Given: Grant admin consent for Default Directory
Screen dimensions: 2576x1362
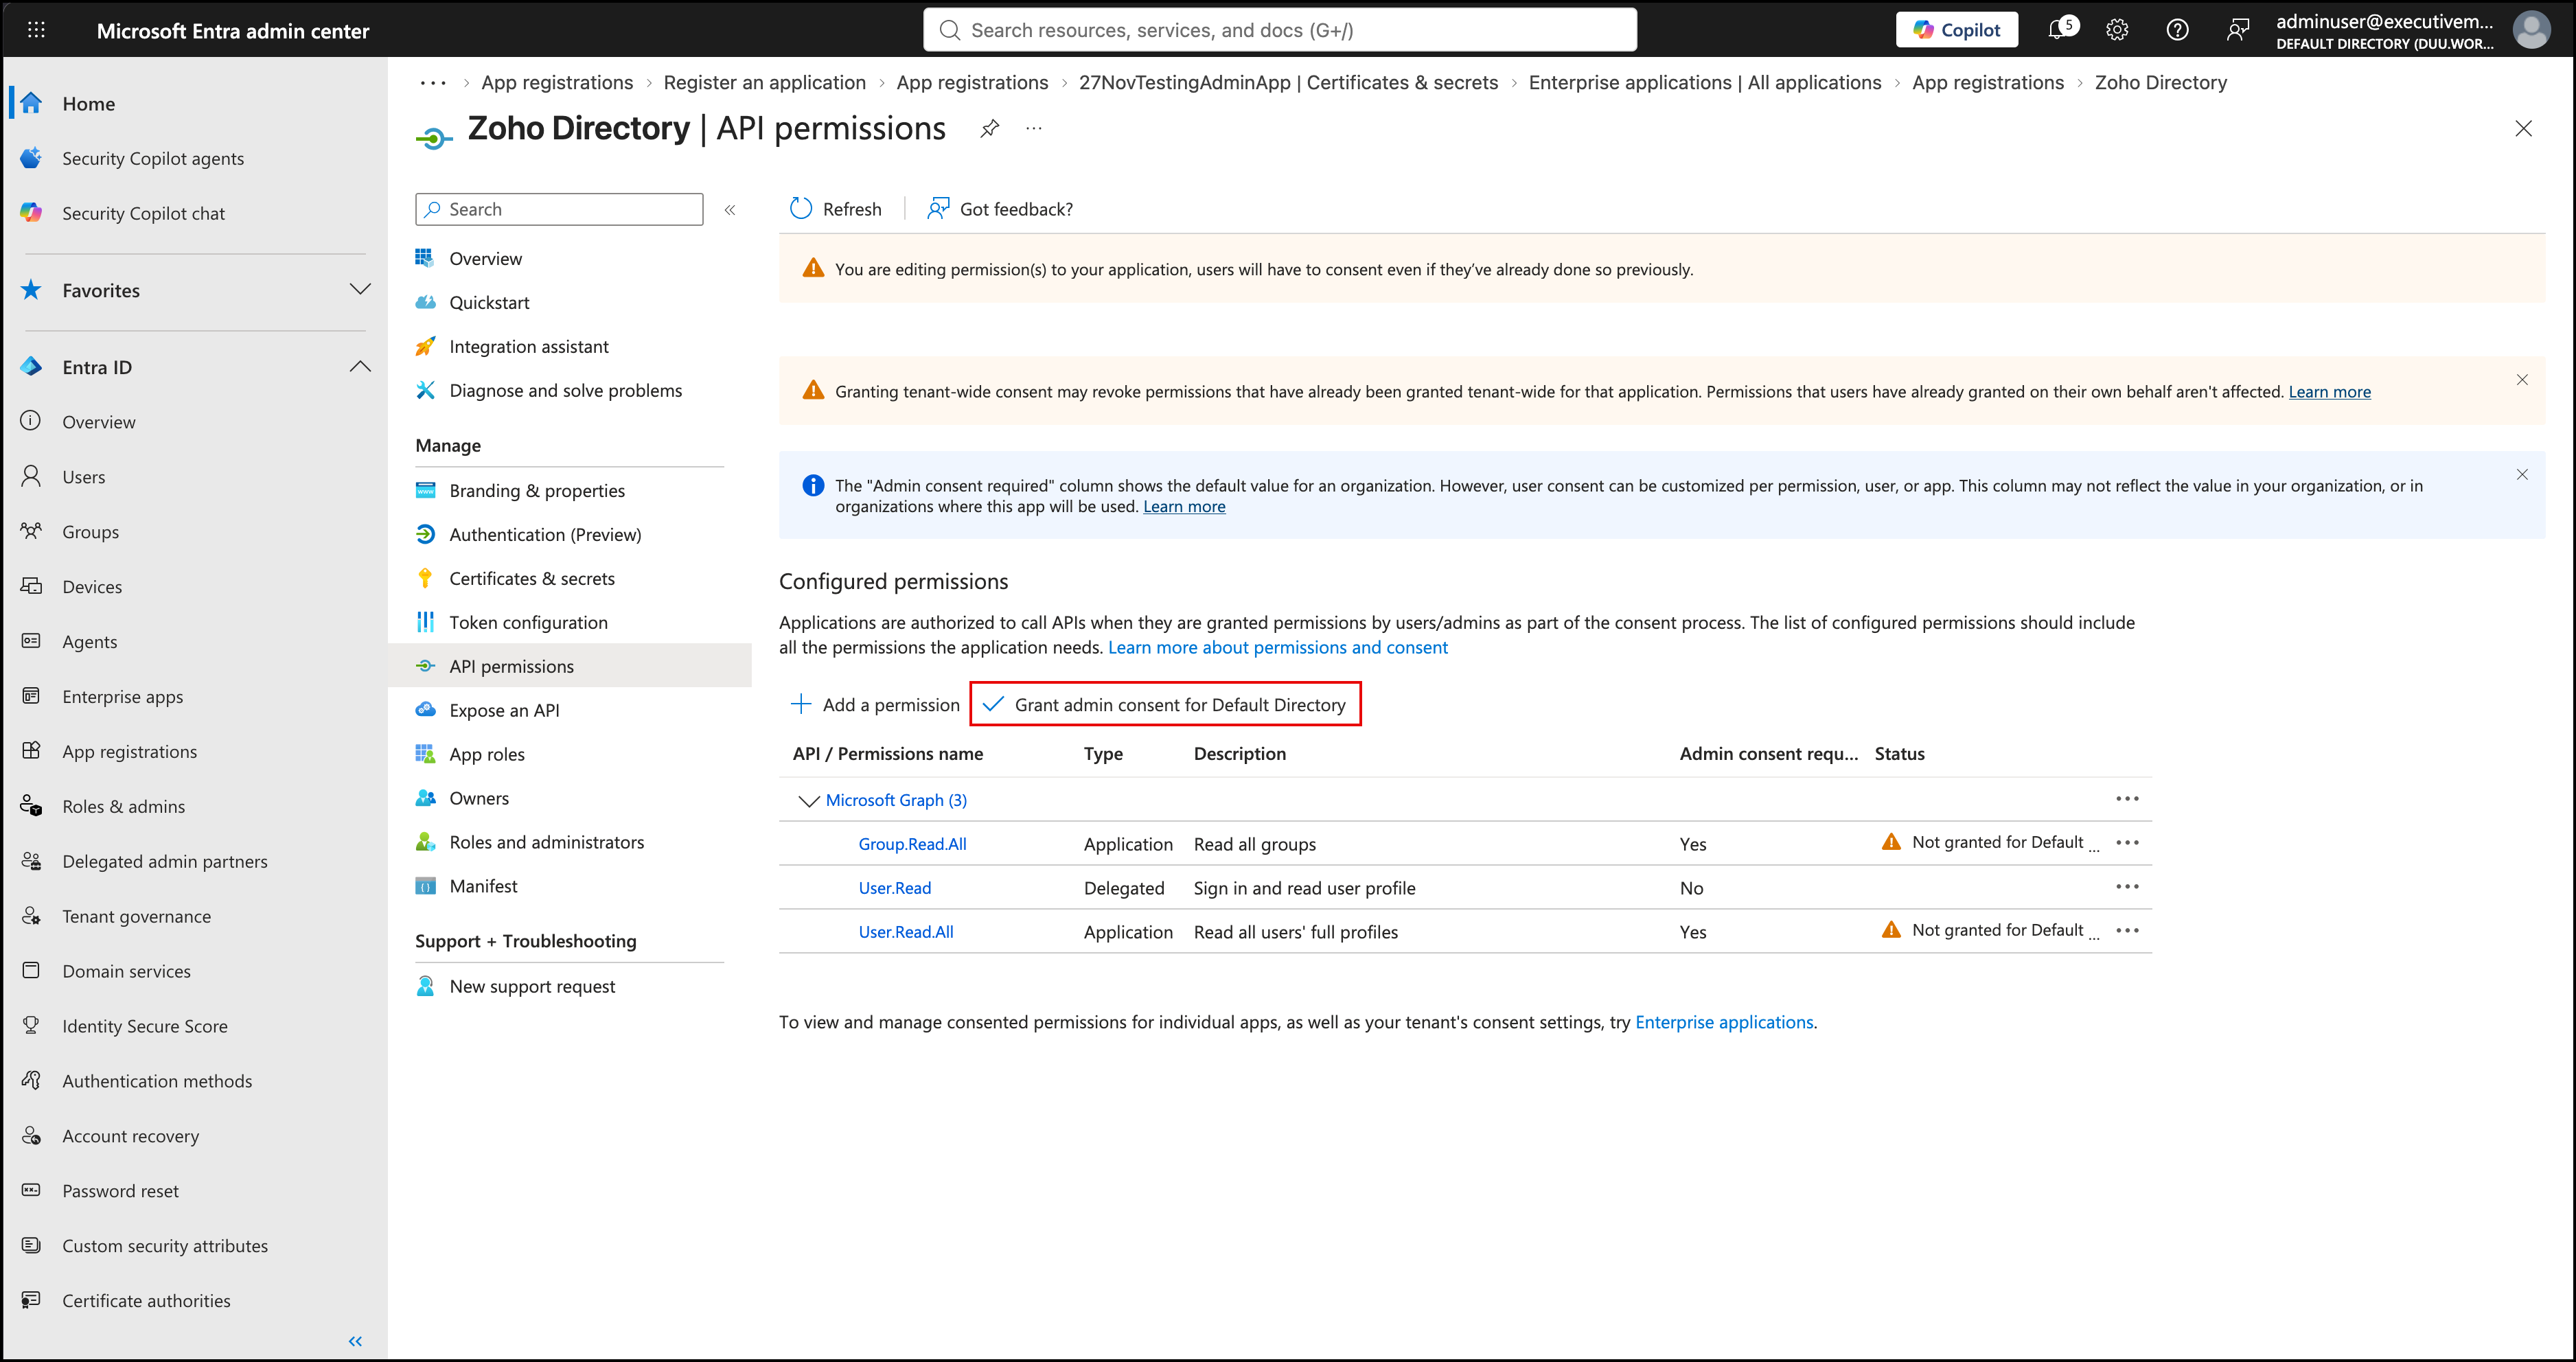Looking at the screenshot, I should (x=1165, y=705).
